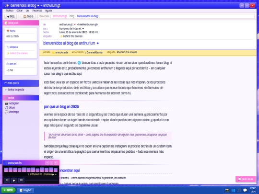Skip to previous track in anthurium.fm player
The image size is (259, 194).
7,180
